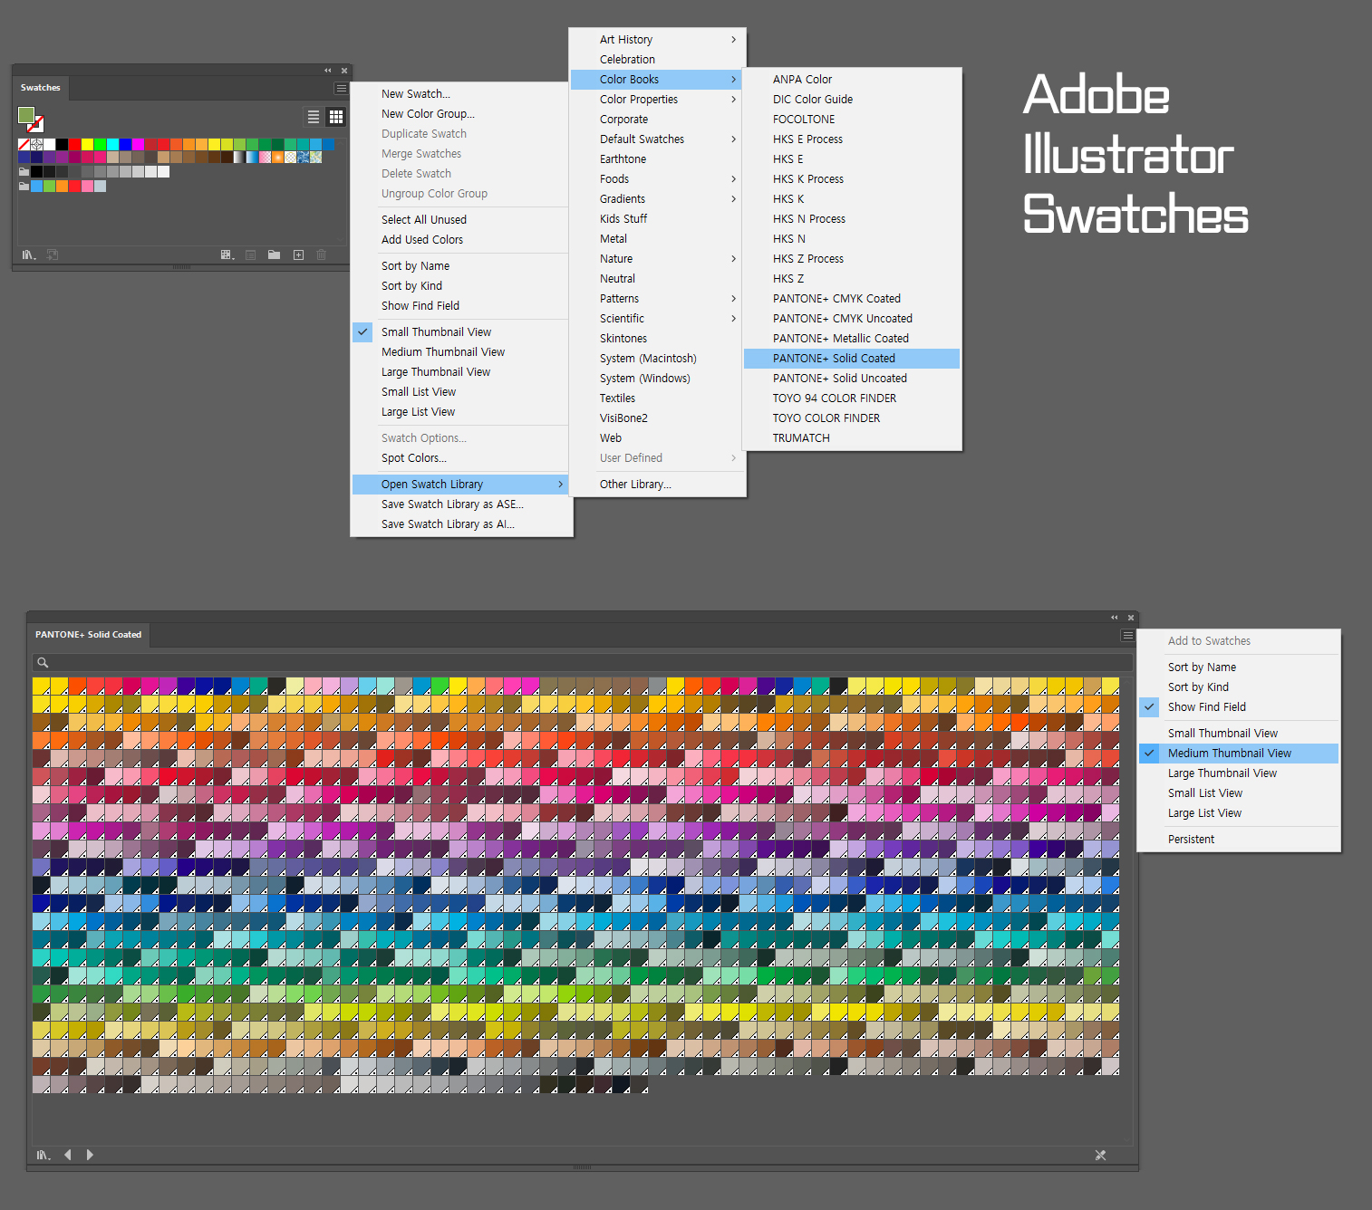Expand Art History submenu
The width and height of the screenshot is (1372, 1210).
click(657, 40)
